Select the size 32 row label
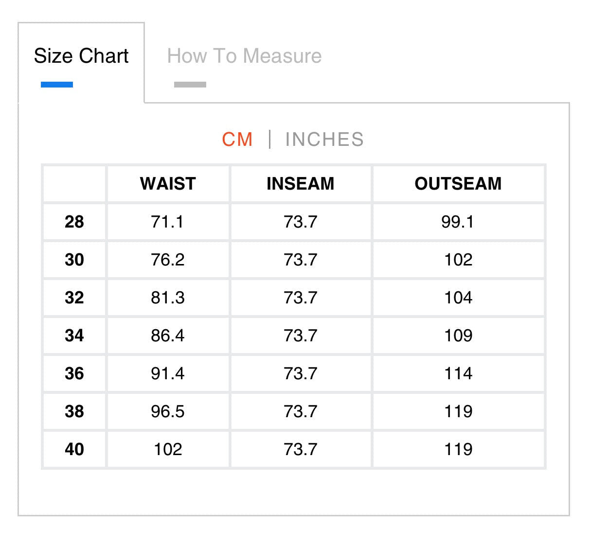The height and width of the screenshot is (547, 591). click(x=74, y=298)
